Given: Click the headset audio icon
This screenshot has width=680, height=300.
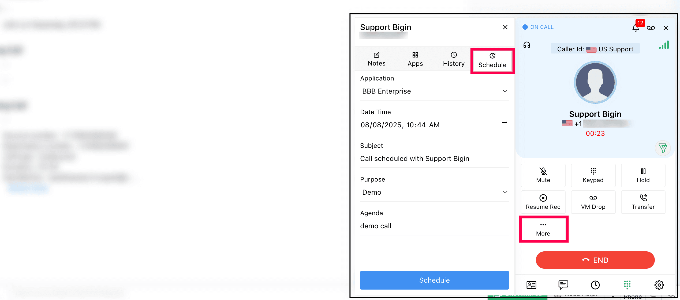Looking at the screenshot, I should point(527,45).
